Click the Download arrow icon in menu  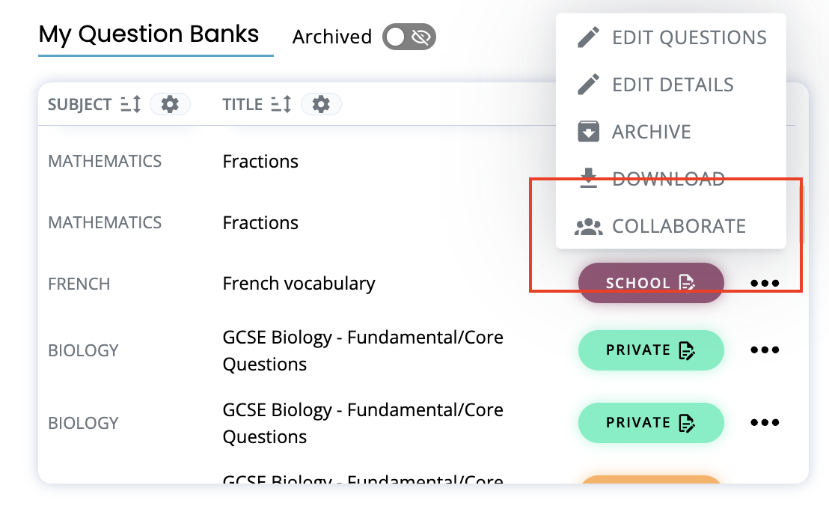589,179
